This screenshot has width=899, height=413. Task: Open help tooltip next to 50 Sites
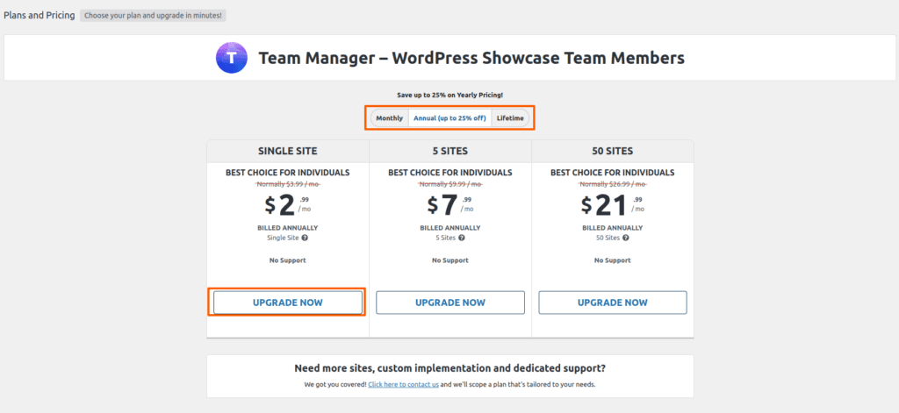(626, 238)
